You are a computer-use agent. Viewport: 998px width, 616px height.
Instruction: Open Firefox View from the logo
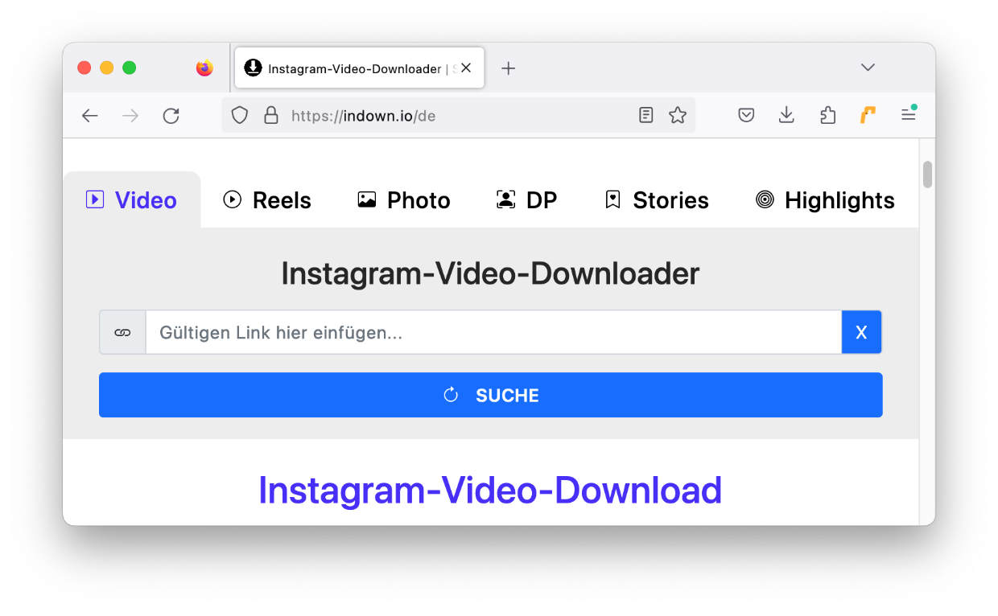click(204, 68)
